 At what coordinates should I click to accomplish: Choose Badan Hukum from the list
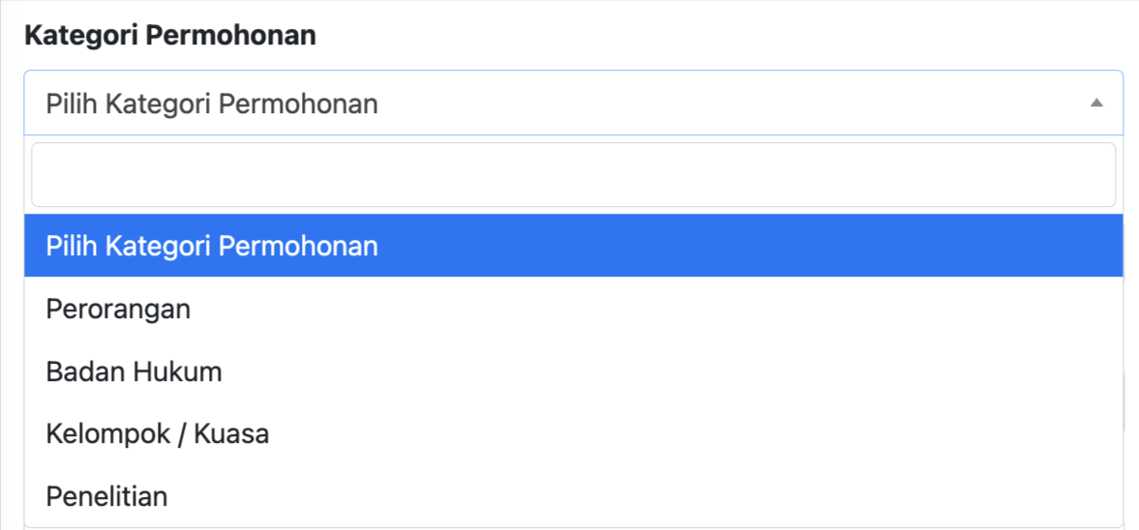coord(134,371)
